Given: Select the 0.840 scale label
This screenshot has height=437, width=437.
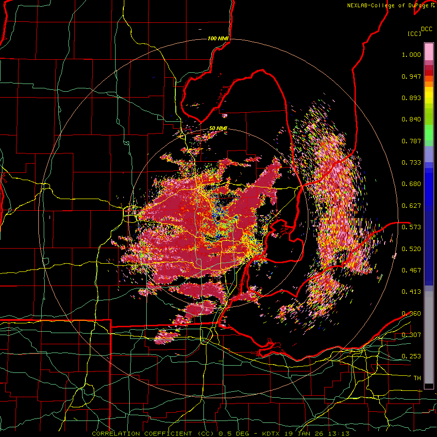Looking at the screenshot, I should (411, 119).
